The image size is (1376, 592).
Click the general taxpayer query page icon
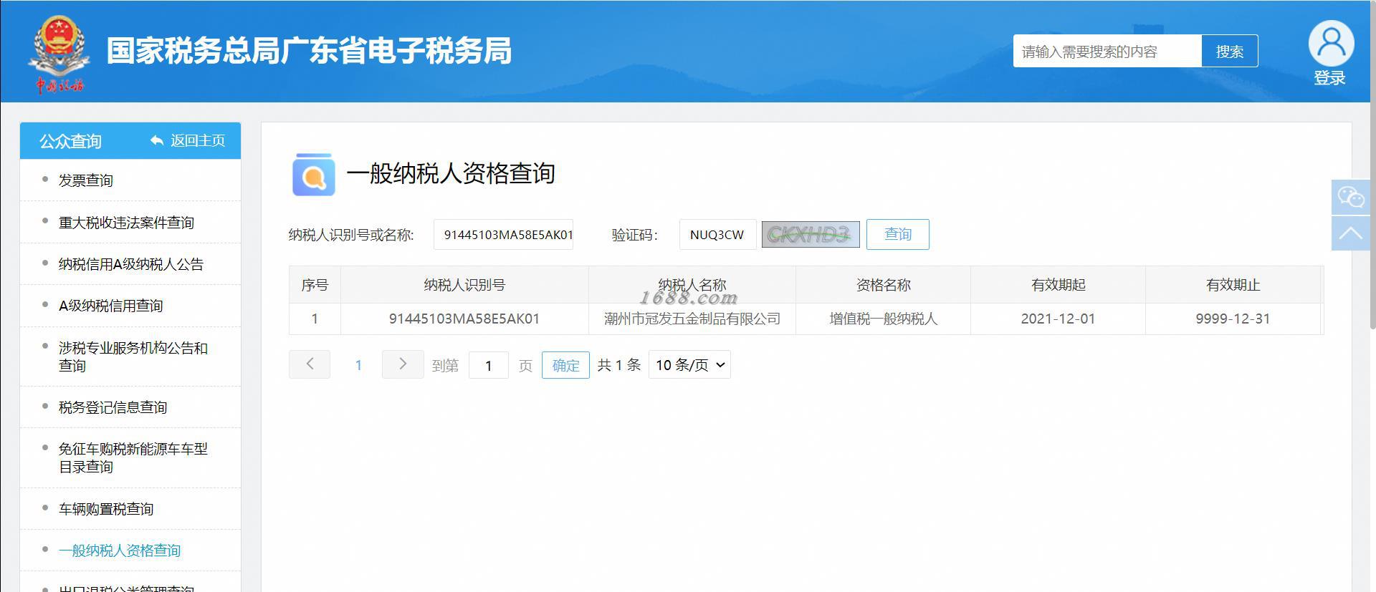[x=313, y=174]
